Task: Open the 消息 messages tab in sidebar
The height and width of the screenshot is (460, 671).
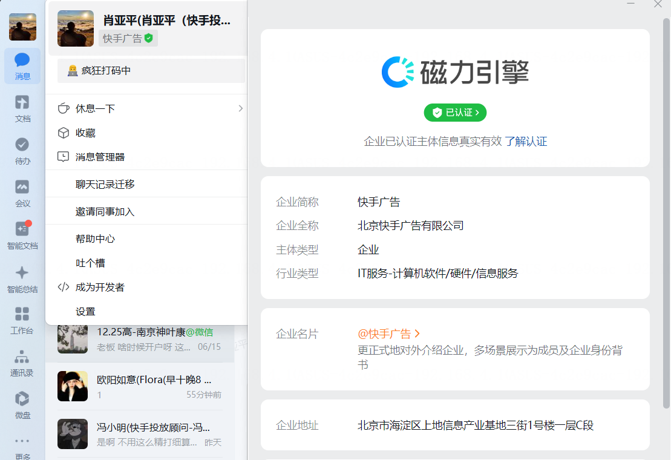Action: (22, 66)
